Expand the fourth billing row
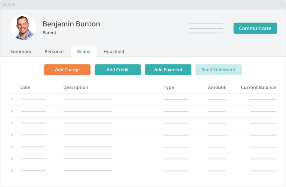The height and width of the screenshot is (187, 286). (12, 135)
